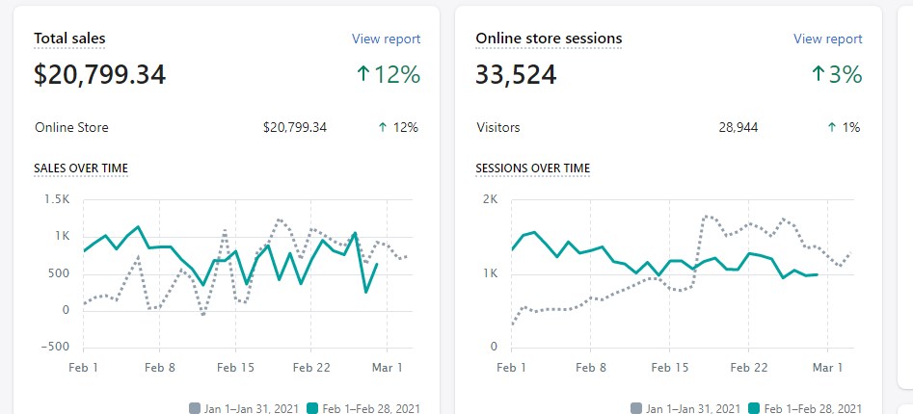Click the Visitors row label
Image resolution: width=913 pixels, height=414 pixels.
pos(498,127)
